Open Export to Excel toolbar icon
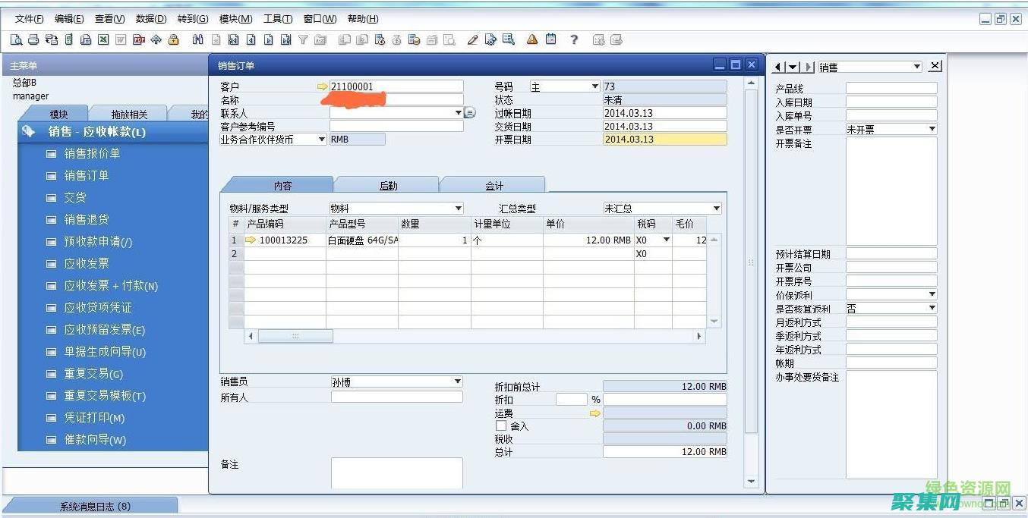 point(102,39)
